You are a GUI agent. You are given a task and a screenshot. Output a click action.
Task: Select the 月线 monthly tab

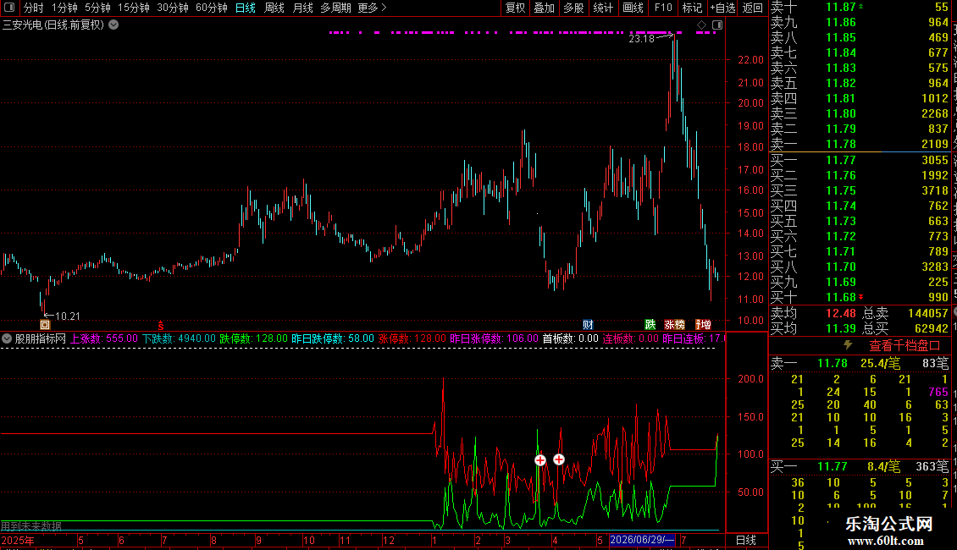click(302, 8)
